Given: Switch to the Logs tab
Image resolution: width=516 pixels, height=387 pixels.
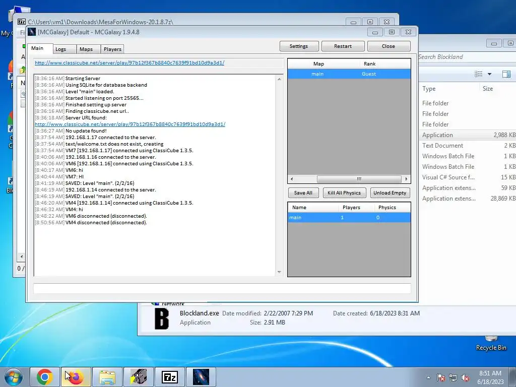Looking at the screenshot, I should 64,49.
